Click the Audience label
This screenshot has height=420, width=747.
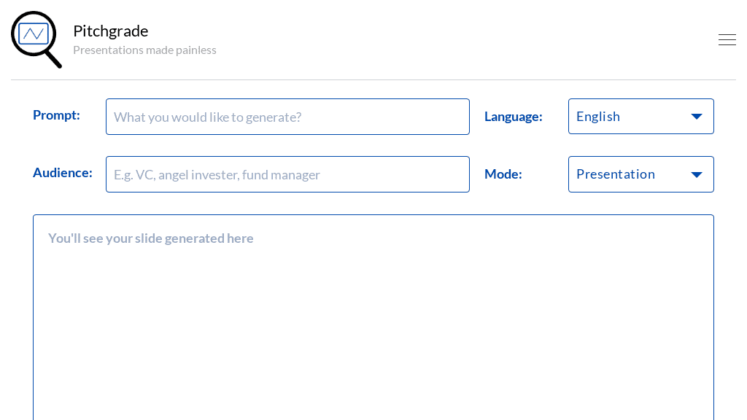pos(63,172)
